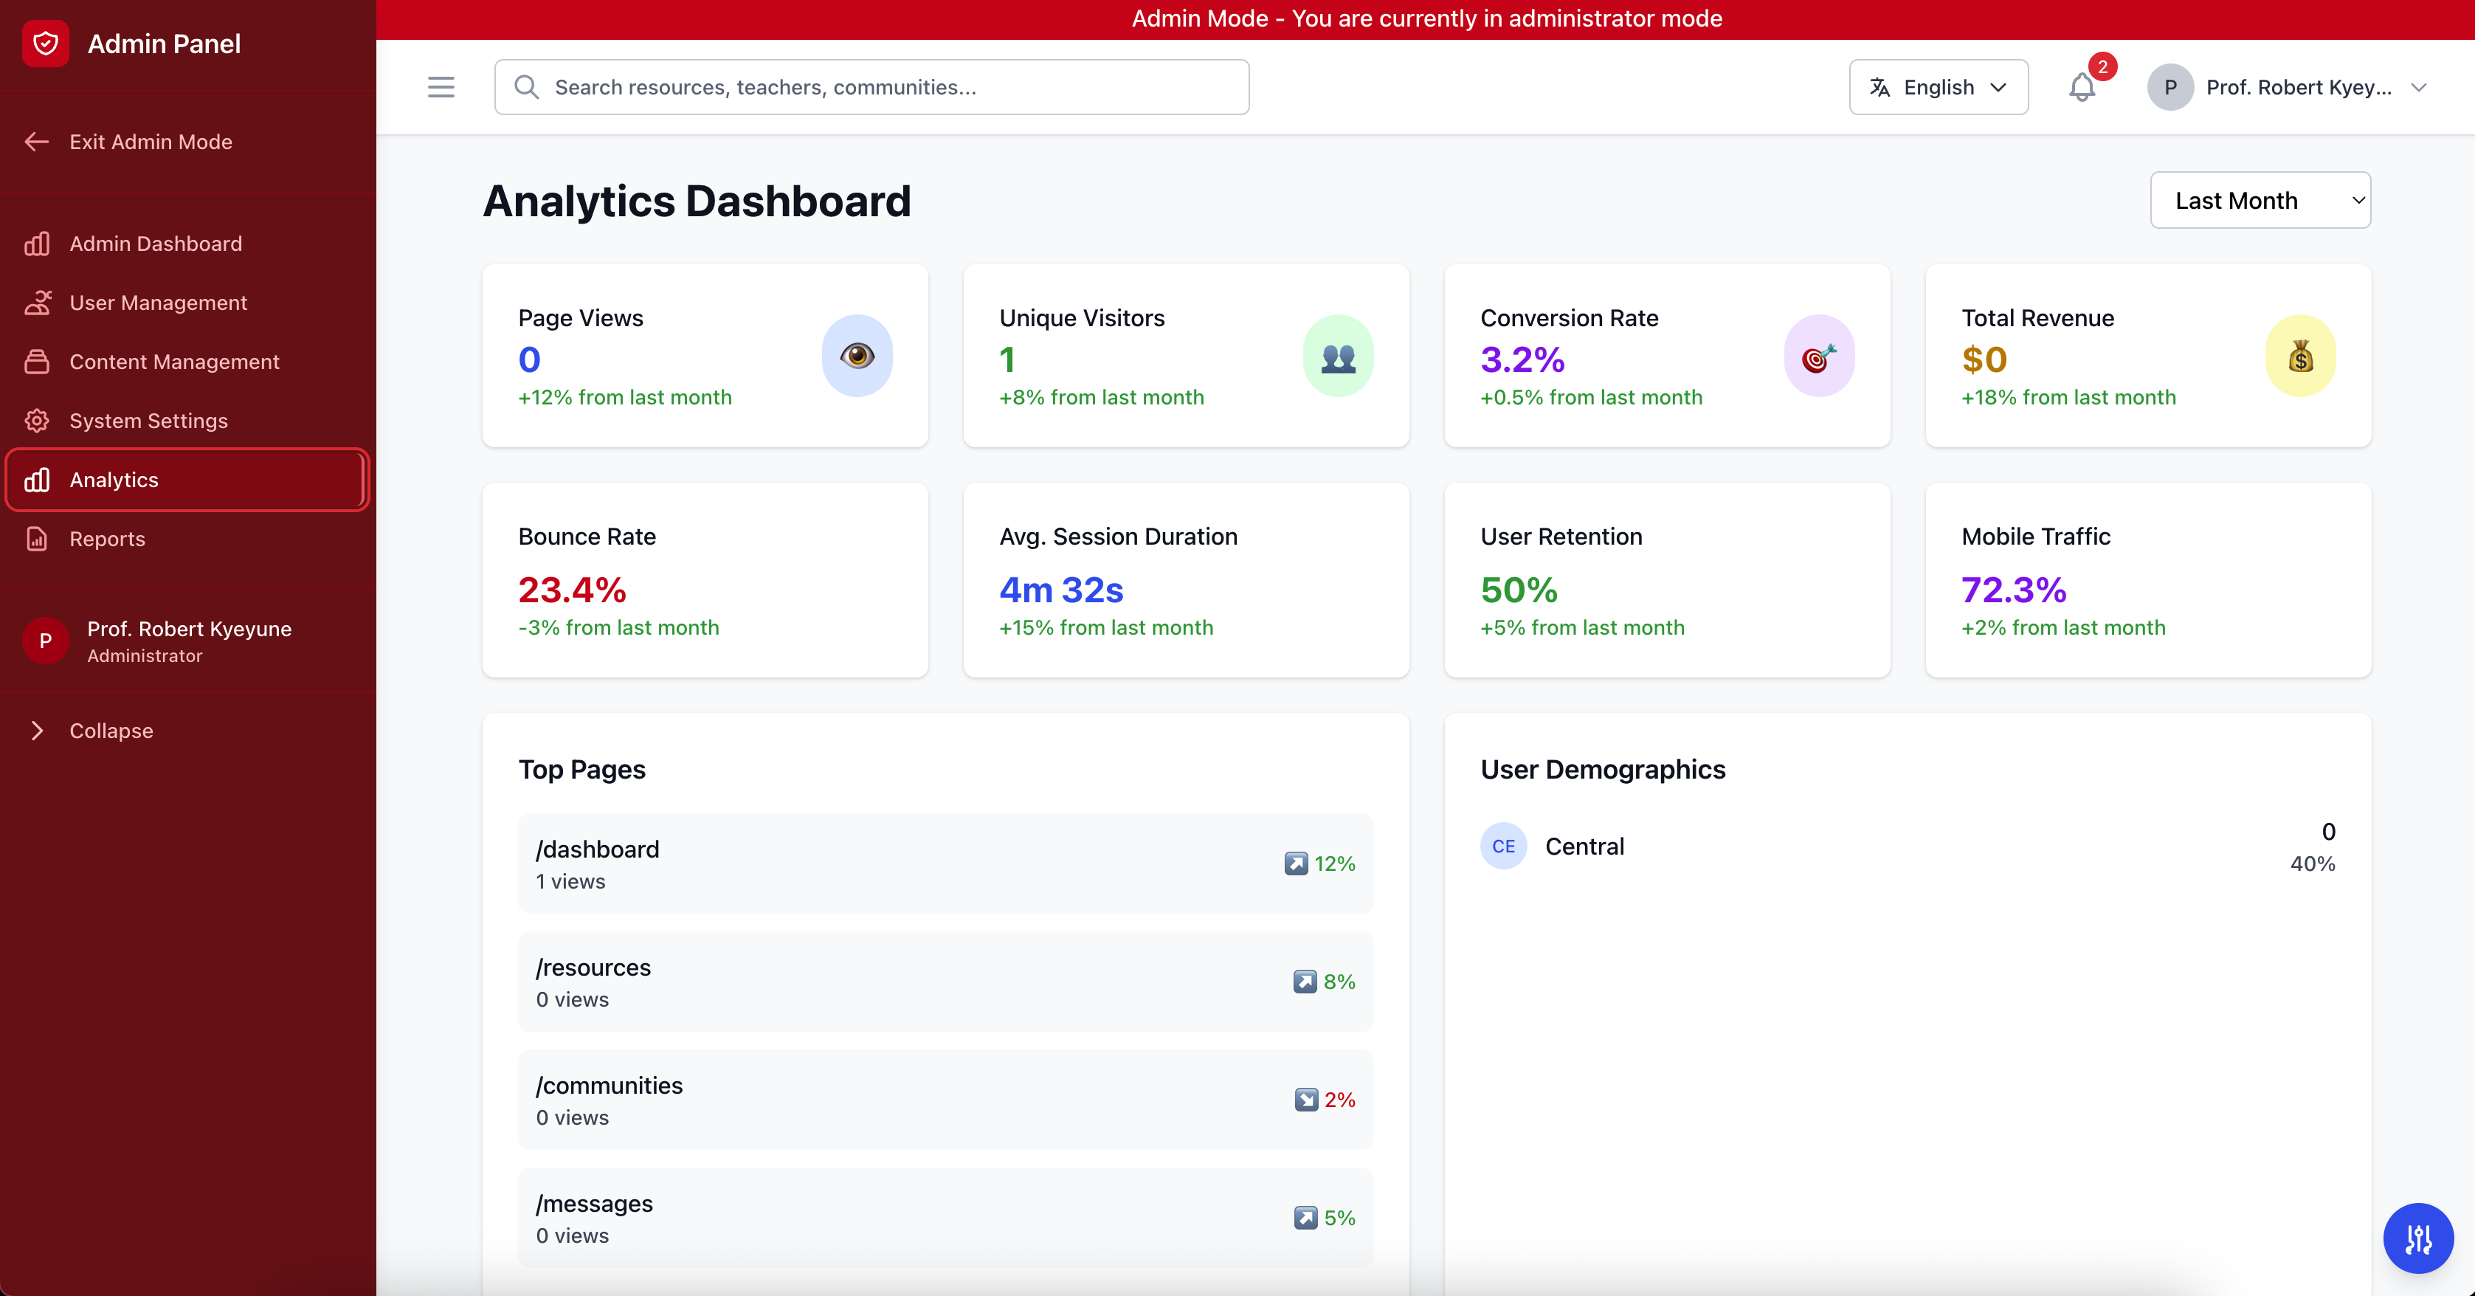Select the /dashboard top page row
The height and width of the screenshot is (1296, 2475).
[x=945, y=863]
